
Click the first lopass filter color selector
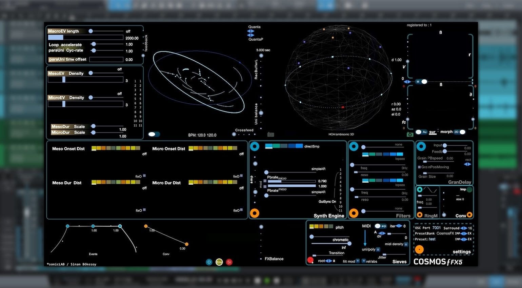[x=383, y=154]
